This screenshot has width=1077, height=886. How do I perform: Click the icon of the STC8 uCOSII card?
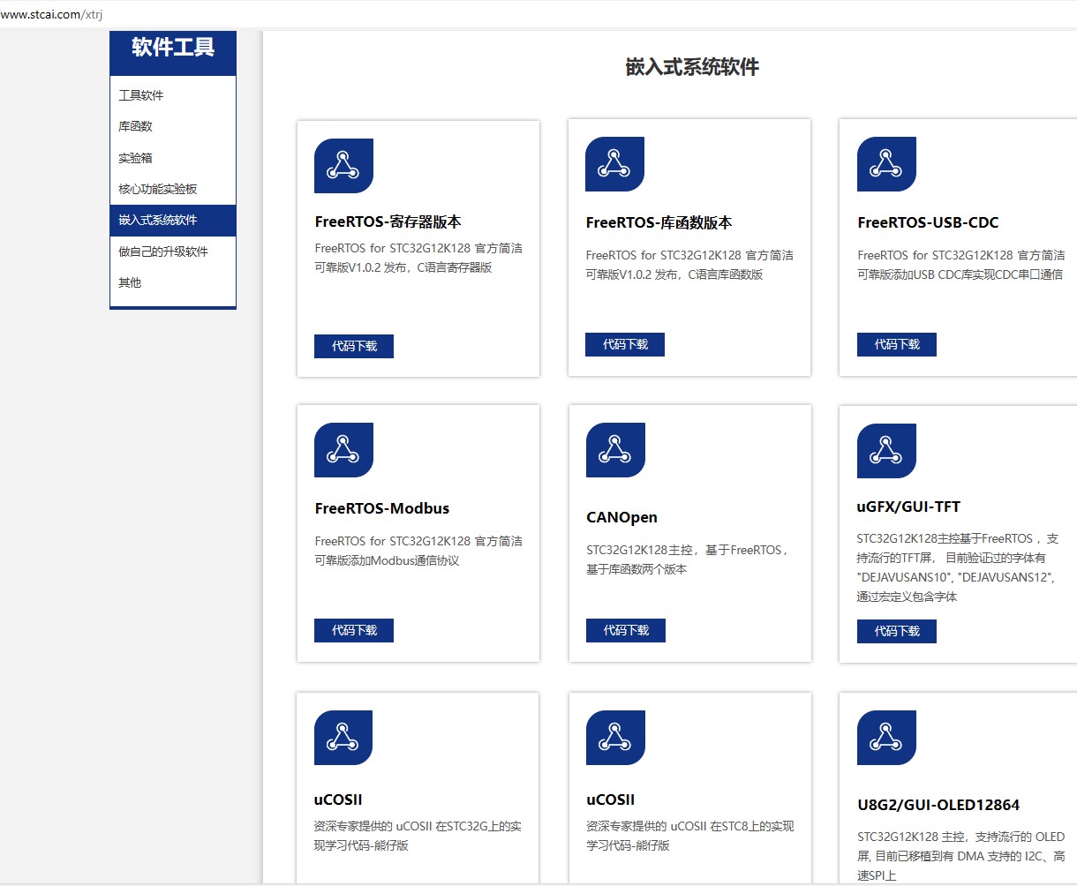click(x=615, y=738)
